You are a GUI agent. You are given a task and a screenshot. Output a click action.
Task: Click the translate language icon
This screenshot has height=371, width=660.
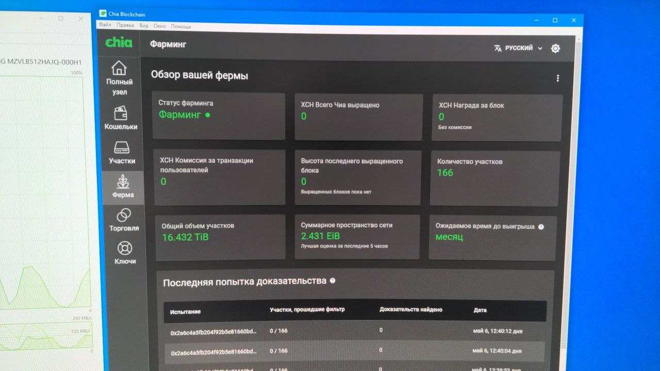(498, 48)
